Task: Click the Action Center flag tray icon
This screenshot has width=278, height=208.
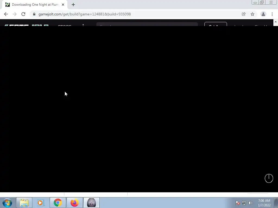Action: pos(238,203)
